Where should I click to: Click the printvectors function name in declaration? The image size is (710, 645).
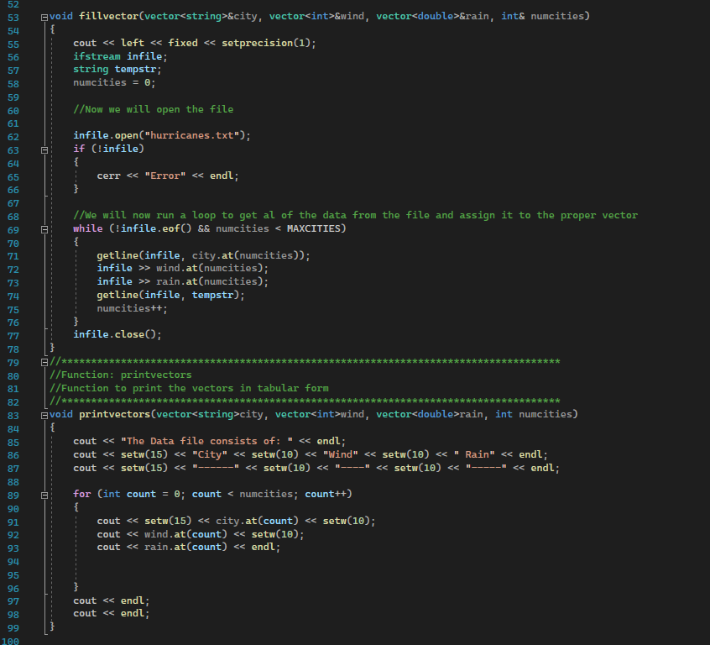click(x=115, y=414)
